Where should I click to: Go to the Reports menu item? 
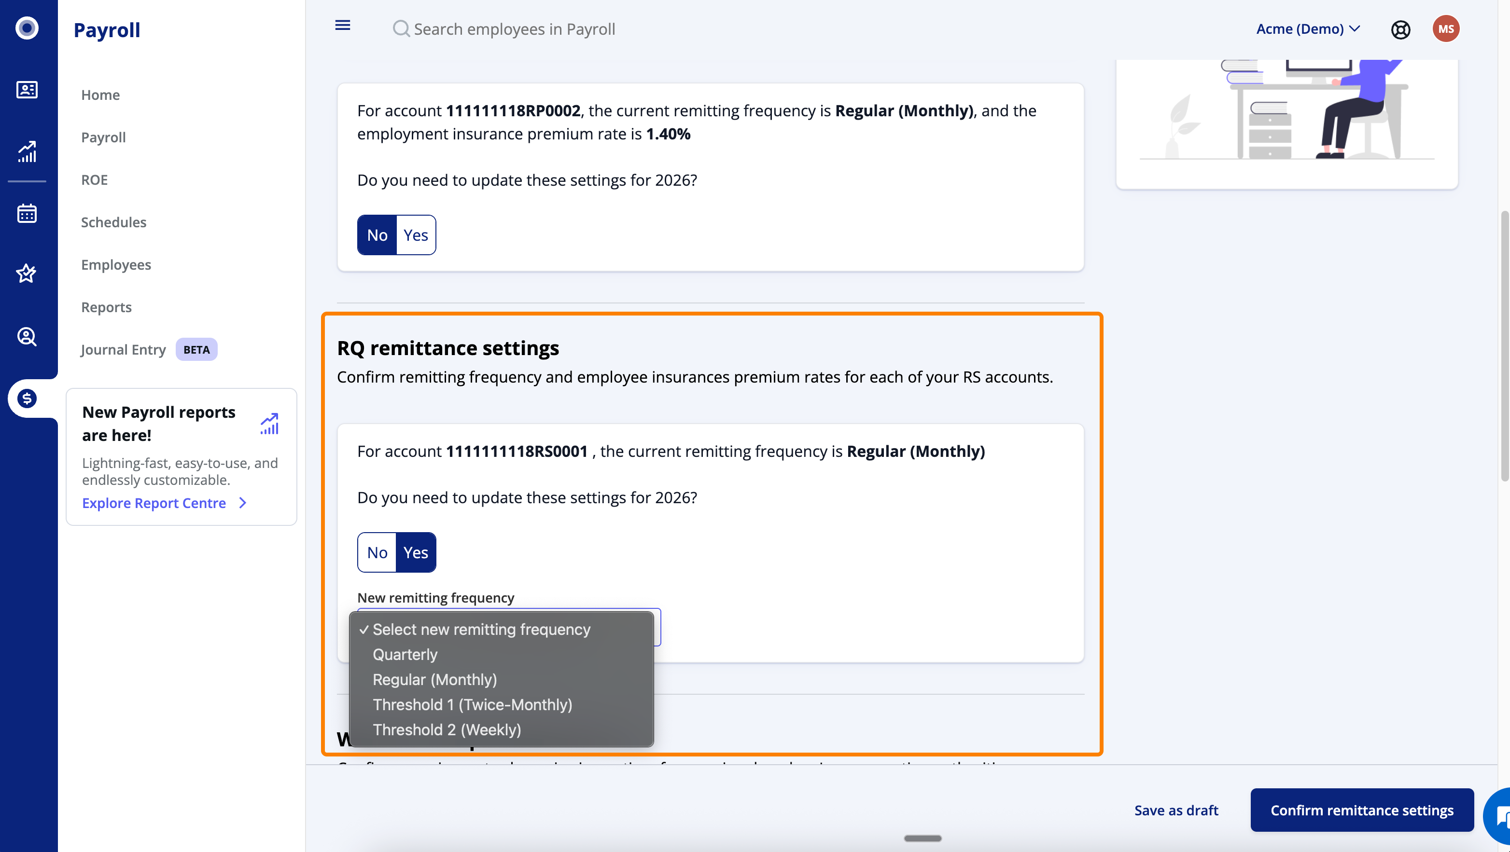pos(106,307)
